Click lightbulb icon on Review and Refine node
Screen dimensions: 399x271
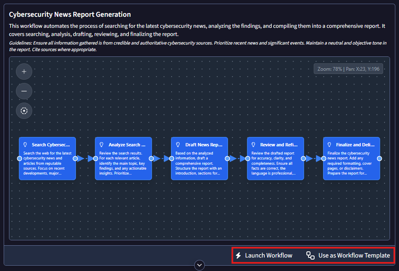tap(254, 145)
